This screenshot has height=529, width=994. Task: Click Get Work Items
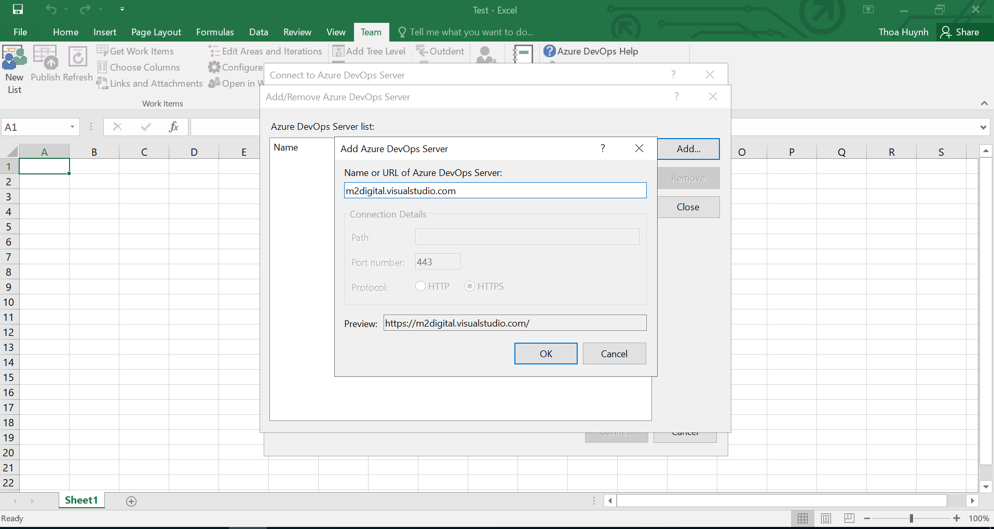(135, 51)
